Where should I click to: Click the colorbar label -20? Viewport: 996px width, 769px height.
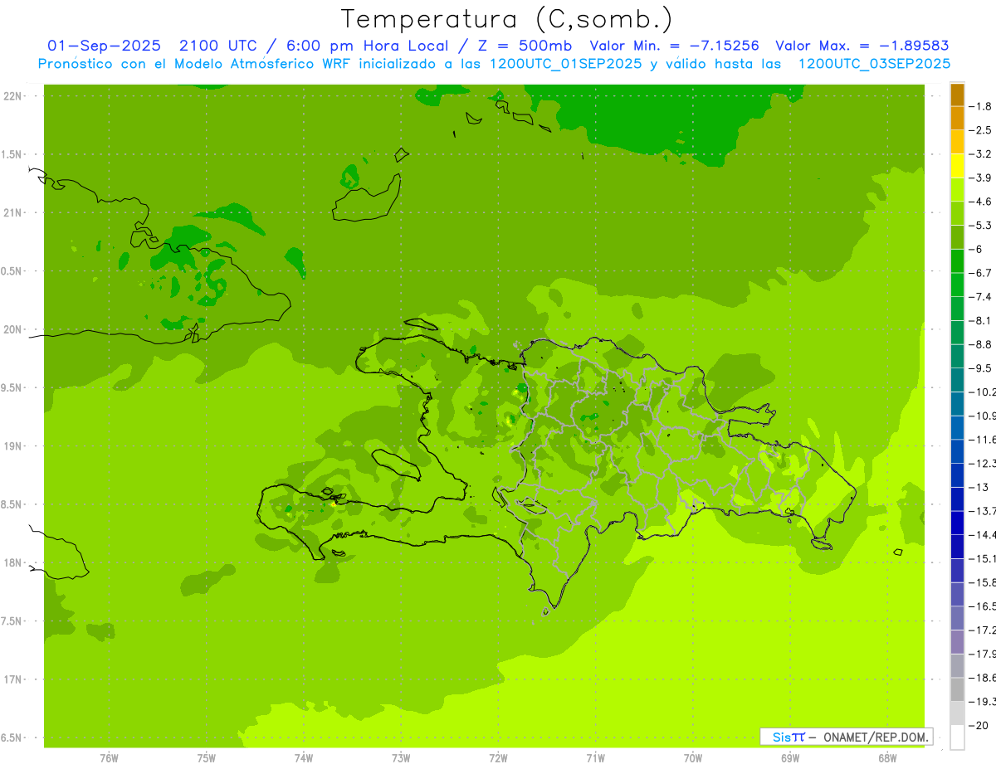980,725
